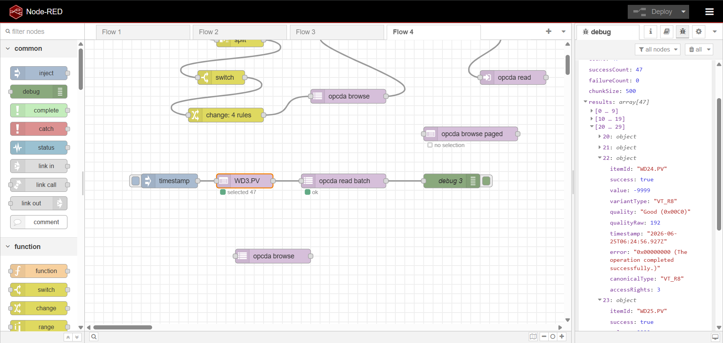Click the palette vertical scrollbar thumb
The image size is (723, 343).
(81, 69)
